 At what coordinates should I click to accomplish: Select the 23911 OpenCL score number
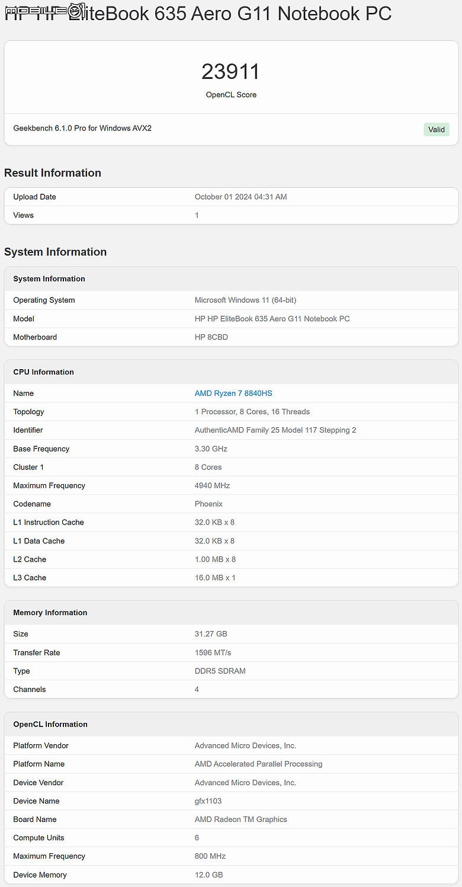pos(231,72)
